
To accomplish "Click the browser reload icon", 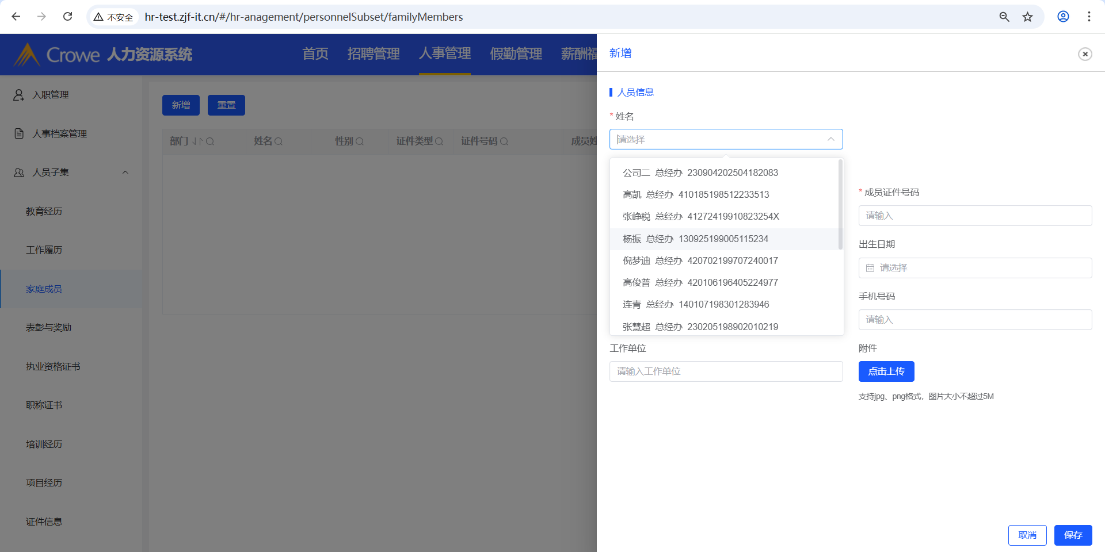I will (68, 17).
